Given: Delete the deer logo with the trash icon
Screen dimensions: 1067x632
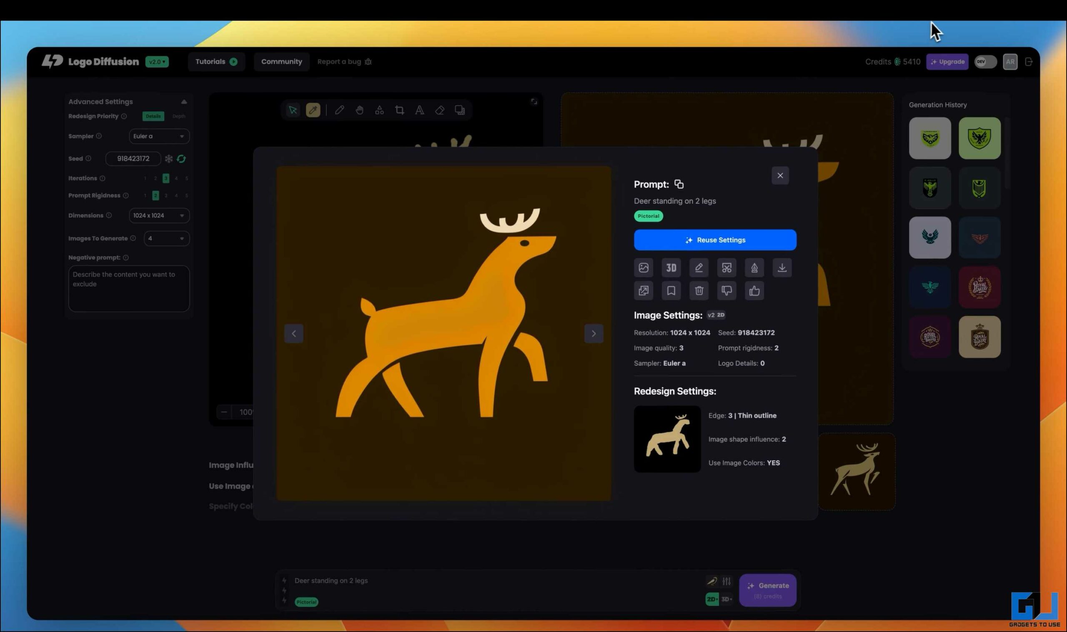Looking at the screenshot, I should (x=699, y=290).
